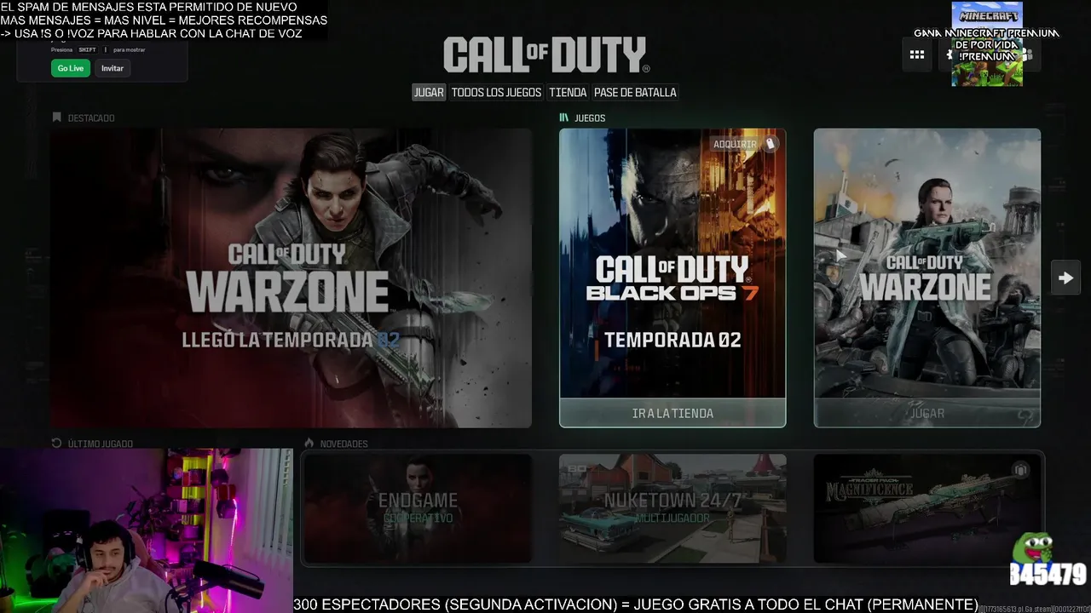Open the grid menu icon at top right
1091x613 pixels.
pos(917,54)
